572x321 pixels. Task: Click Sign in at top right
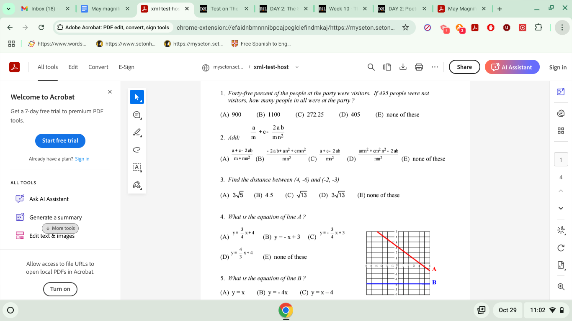pos(558,67)
